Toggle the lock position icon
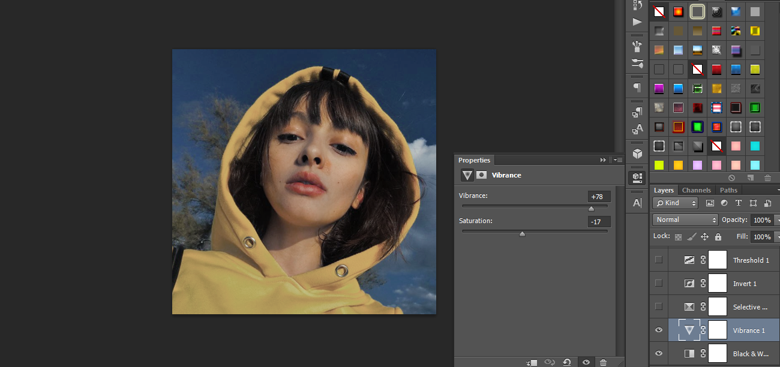 [704, 237]
